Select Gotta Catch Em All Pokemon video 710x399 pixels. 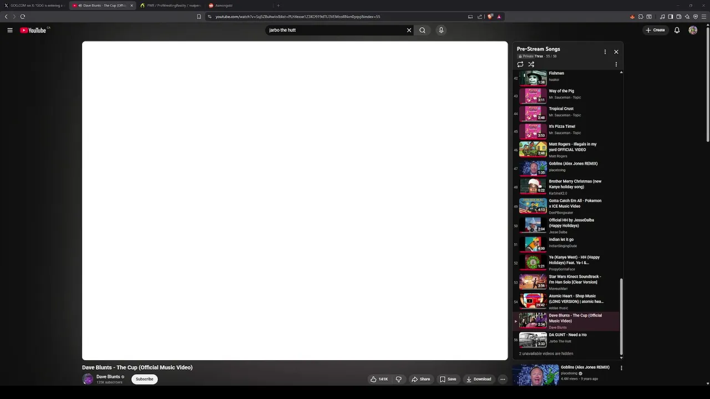[x=566, y=206]
